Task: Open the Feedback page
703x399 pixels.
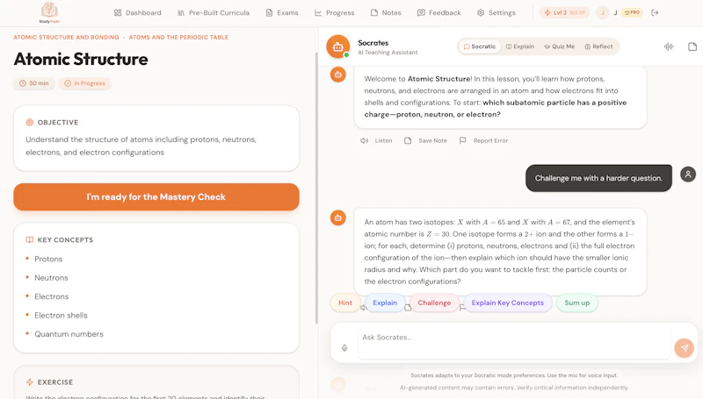Action: coord(438,12)
